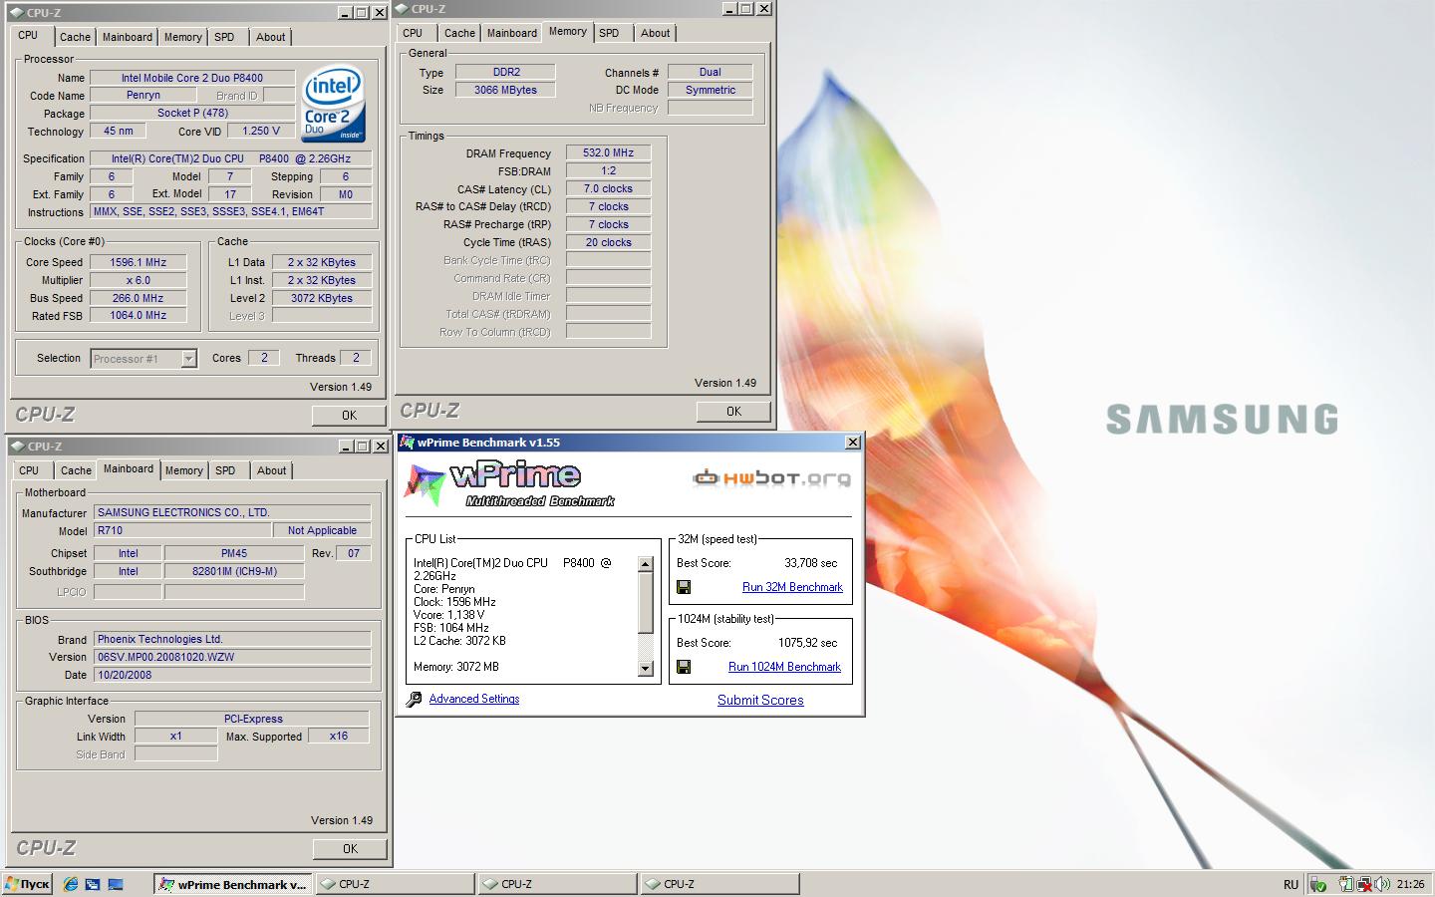This screenshot has width=1435, height=897.
Task: Open the About tab in the CPU-Z Motherboard window
Action: (272, 470)
